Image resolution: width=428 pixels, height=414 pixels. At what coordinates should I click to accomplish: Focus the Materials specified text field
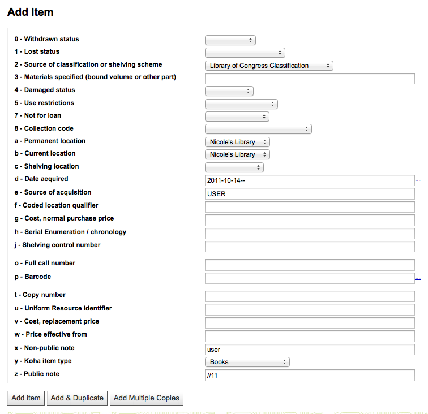310,79
